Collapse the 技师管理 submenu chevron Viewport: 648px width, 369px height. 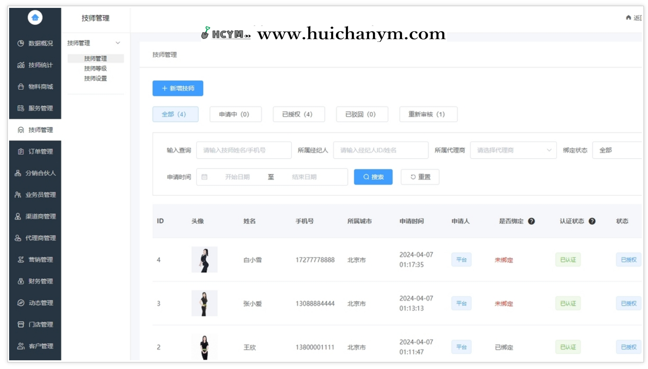[x=118, y=43]
